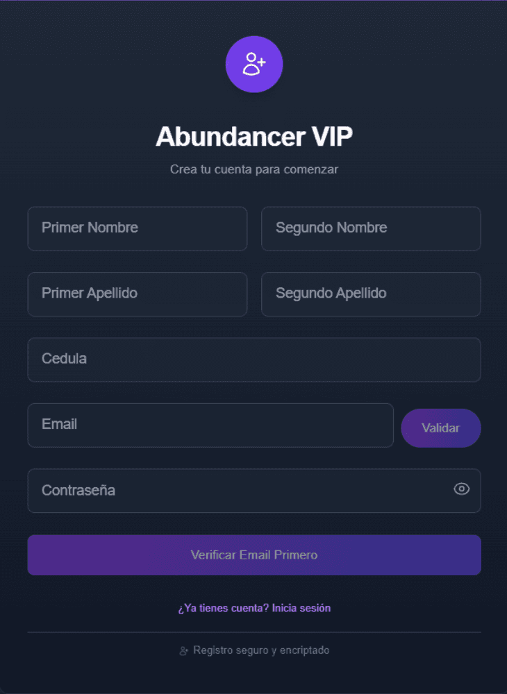507x694 pixels.
Task: Click blank card background beside the heading
Action: (431, 137)
